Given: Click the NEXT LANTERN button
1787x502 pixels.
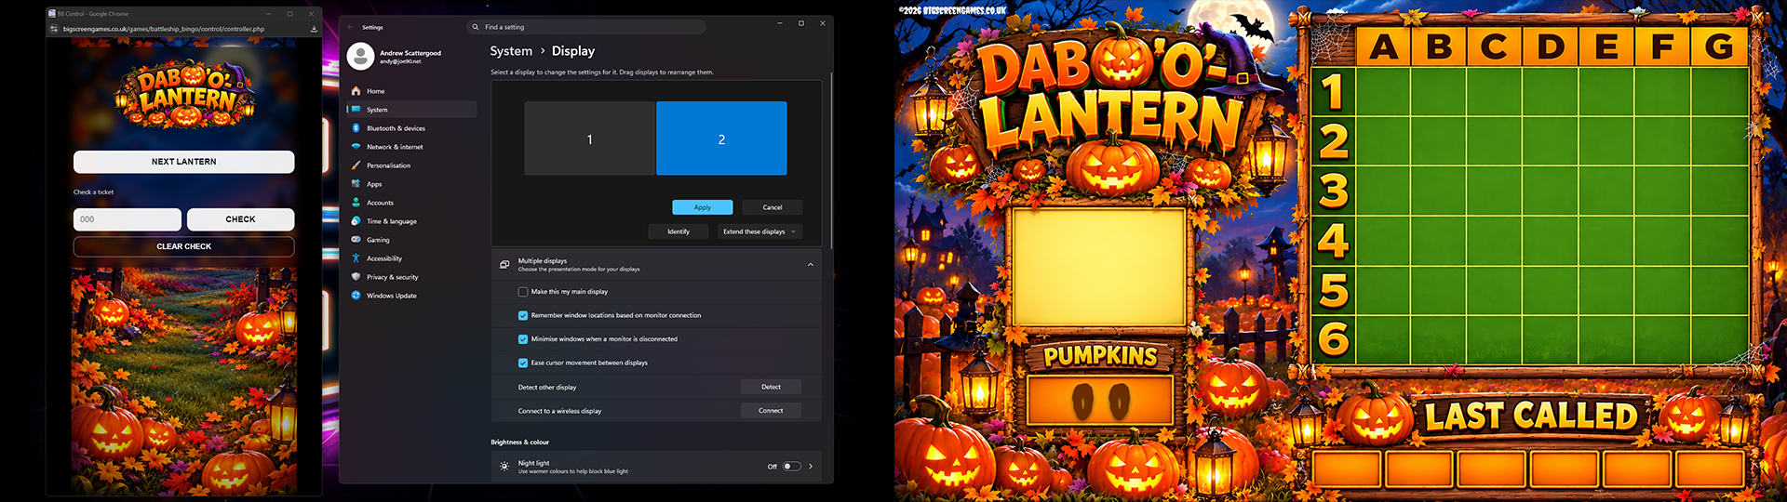Looking at the screenshot, I should point(184,162).
